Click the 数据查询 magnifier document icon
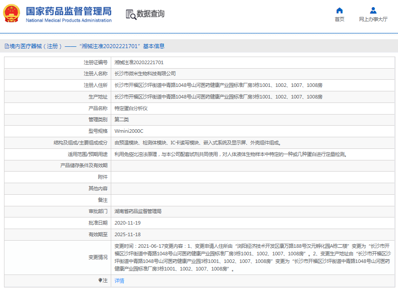Viewport: 398px width, 291px height. click(131, 14)
